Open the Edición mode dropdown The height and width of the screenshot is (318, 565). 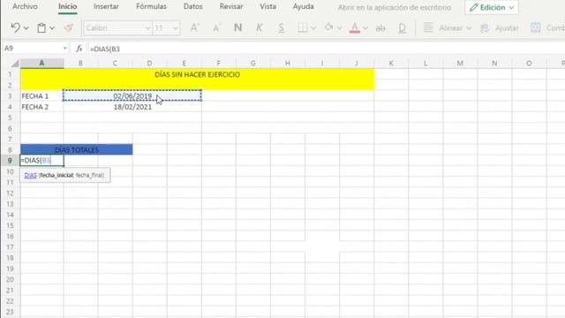492,7
